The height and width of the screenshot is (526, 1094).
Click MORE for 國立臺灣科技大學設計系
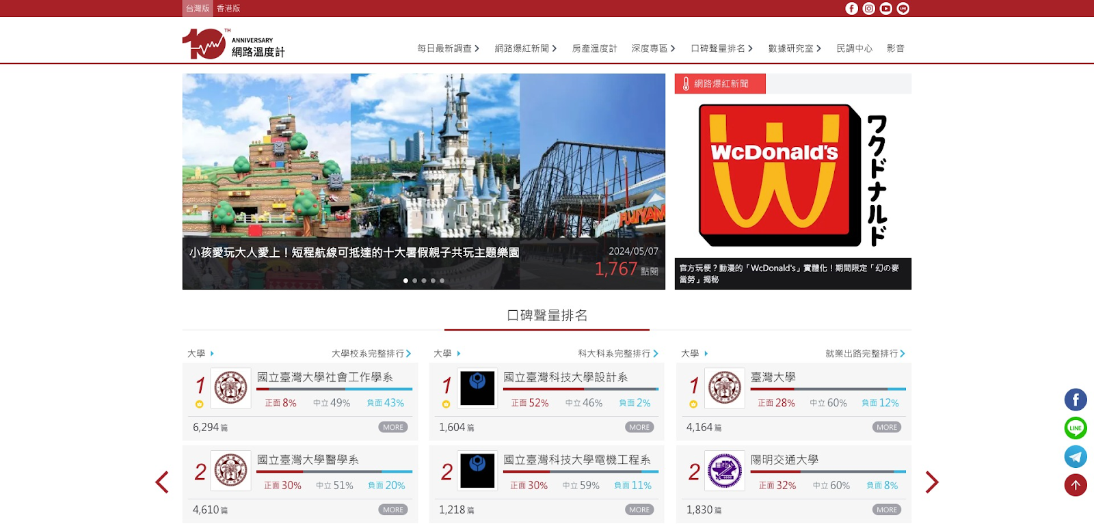[639, 427]
